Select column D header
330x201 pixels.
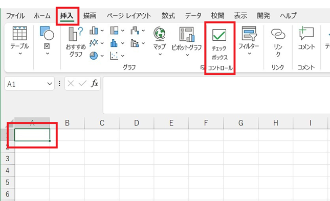[x=137, y=123]
